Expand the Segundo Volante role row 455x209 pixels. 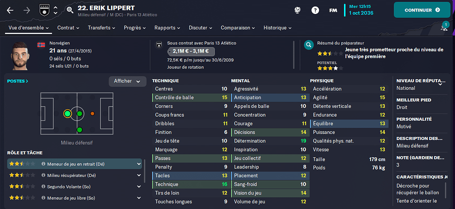(74, 186)
